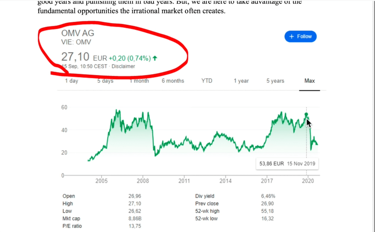The image size is (375, 232).
Task: Click the Mkt cap value 8,86B
Action: [134, 219]
